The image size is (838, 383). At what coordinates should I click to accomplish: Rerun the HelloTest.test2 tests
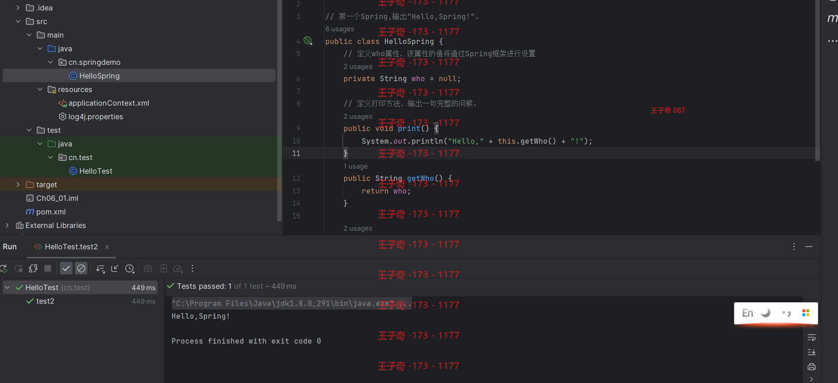tap(3, 268)
